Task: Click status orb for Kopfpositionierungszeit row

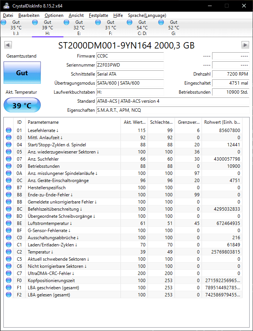Action: 9,281
